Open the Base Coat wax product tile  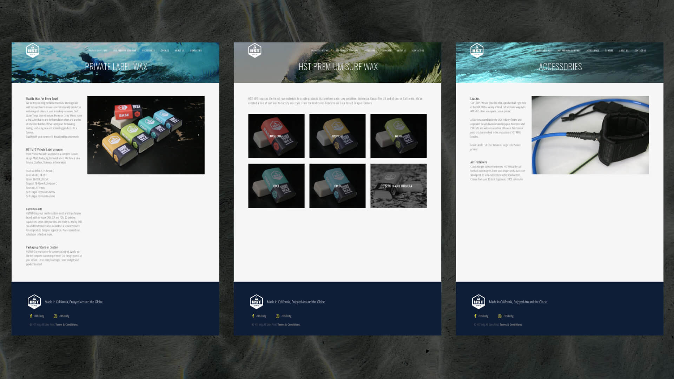(276, 136)
